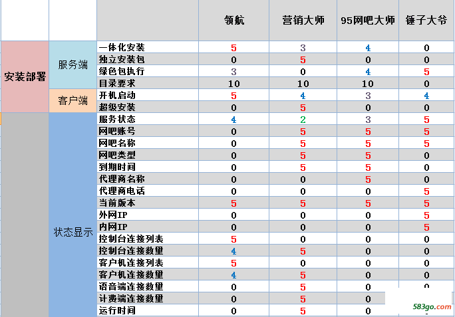Click 领航 value 5 in 控制台连接列表 row
The image size is (455, 317).
[233, 239]
